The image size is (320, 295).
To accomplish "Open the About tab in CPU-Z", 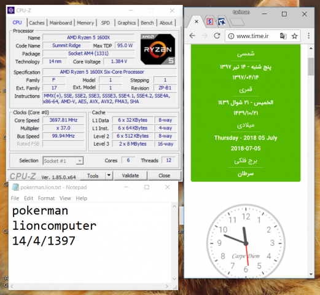I will point(166,23).
